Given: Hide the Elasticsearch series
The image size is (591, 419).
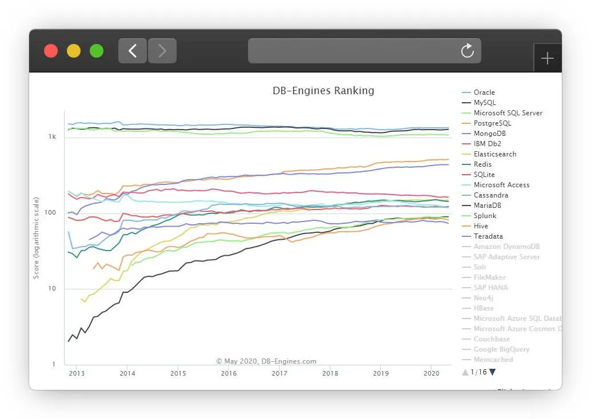Looking at the screenshot, I should pyautogui.click(x=489, y=154).
